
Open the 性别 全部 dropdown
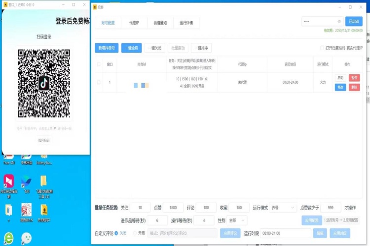pyautogui.click(x=237, y=220)
